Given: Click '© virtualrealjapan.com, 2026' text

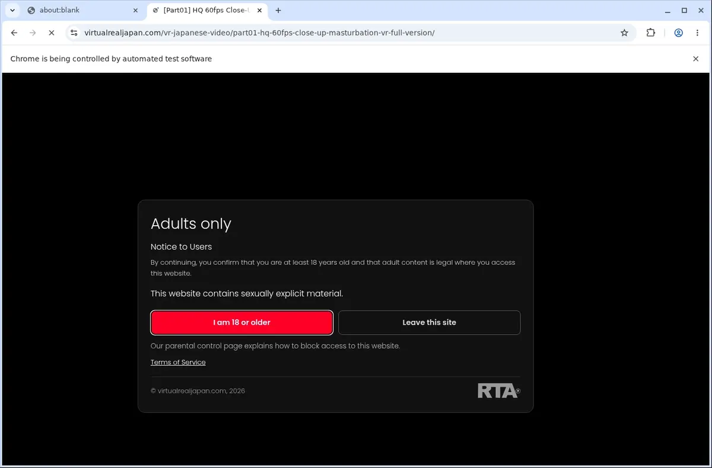Looking at the screenshot, I should [x=198, y=391].
